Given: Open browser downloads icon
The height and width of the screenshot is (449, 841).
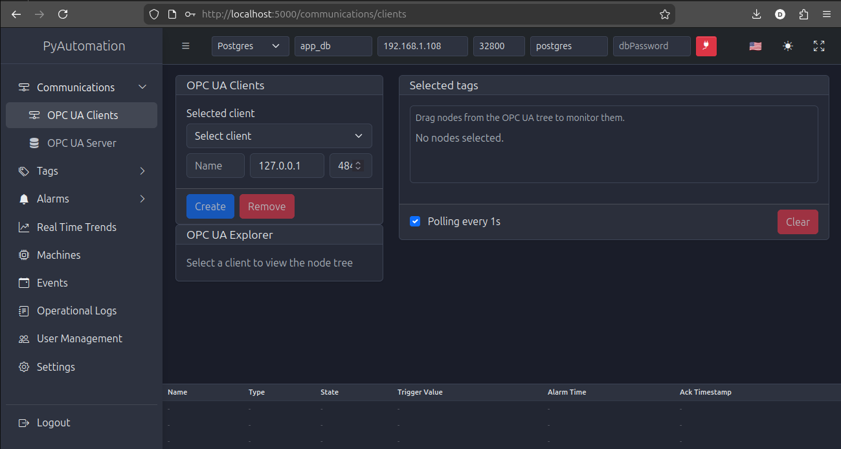Looking at the screenshot, I should 756,14.
